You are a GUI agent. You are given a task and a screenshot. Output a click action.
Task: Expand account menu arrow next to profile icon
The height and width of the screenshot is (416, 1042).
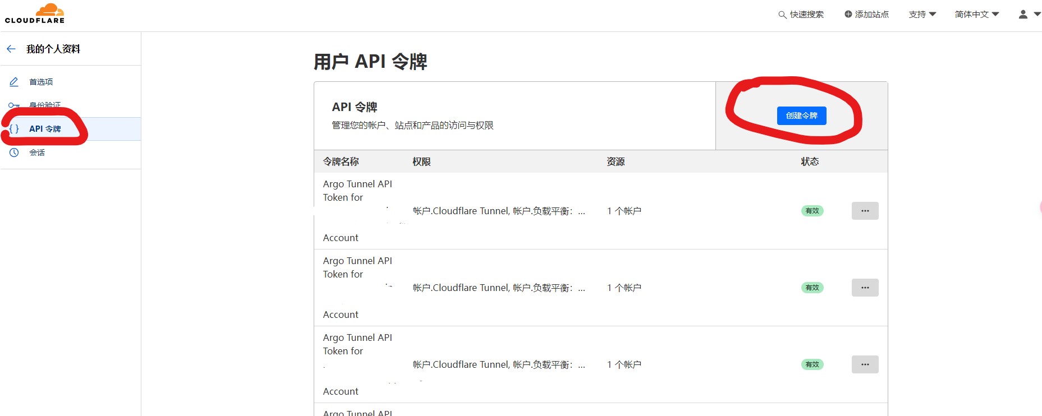coord(1036,15)
